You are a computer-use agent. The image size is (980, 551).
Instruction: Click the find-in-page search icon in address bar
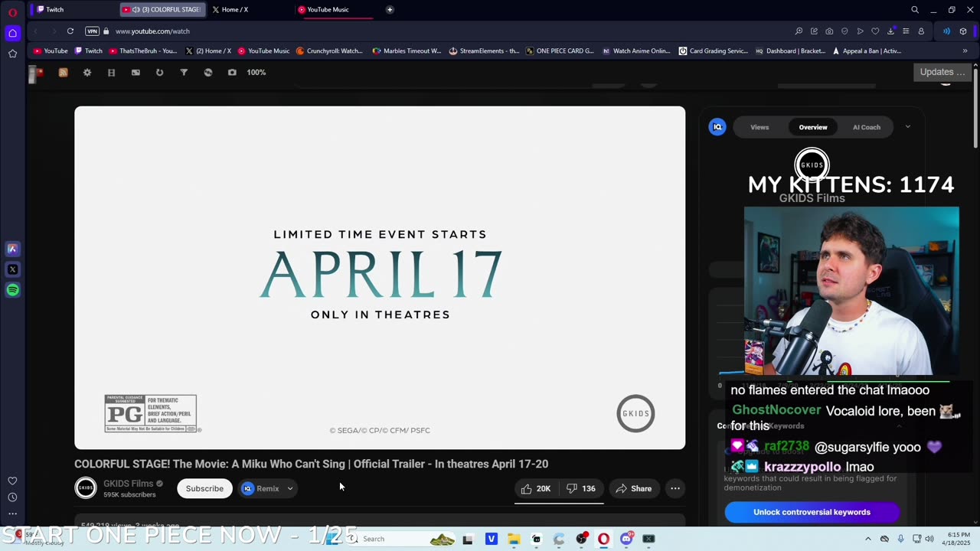coord(799,31)
